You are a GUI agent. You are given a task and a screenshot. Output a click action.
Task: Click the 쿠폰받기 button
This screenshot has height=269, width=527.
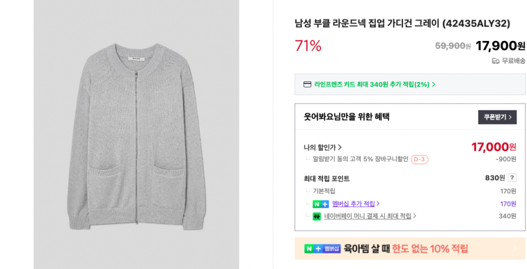click(497, 117)
